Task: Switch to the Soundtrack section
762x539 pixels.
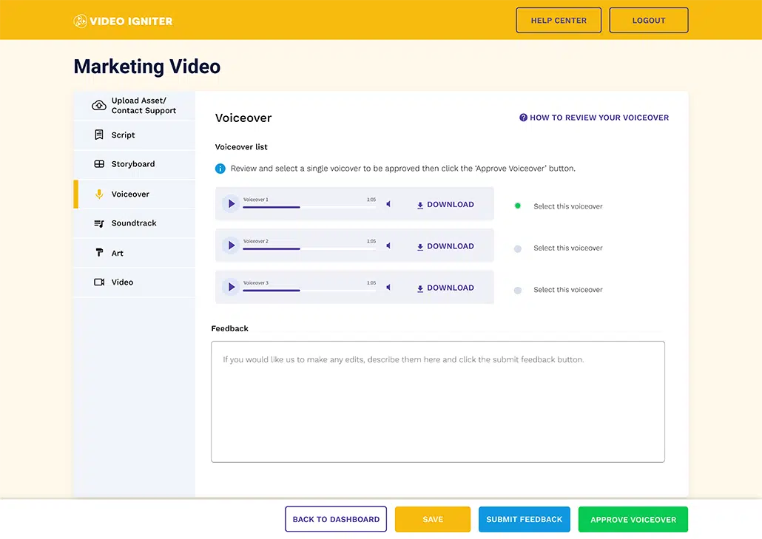Action: tap(133, 223)
